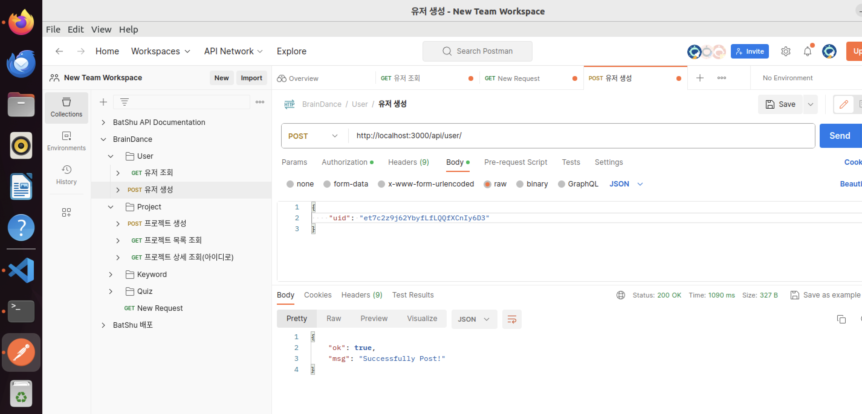This screenshot has height=414, width=862.
Task: Open the Collections sidebar panel
Action: (66, 108)
